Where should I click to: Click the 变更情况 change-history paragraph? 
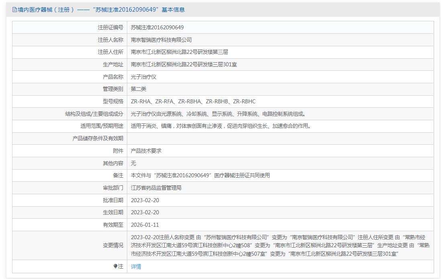pyautogui.click(x=280, y=246)
